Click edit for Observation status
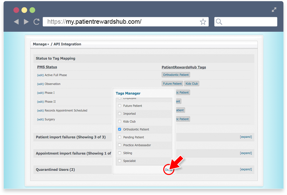This screenshot has width=287, height=195. tap(40, 84)
